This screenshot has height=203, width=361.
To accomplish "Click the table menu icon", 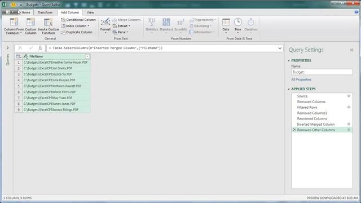I will coord(19,56).
